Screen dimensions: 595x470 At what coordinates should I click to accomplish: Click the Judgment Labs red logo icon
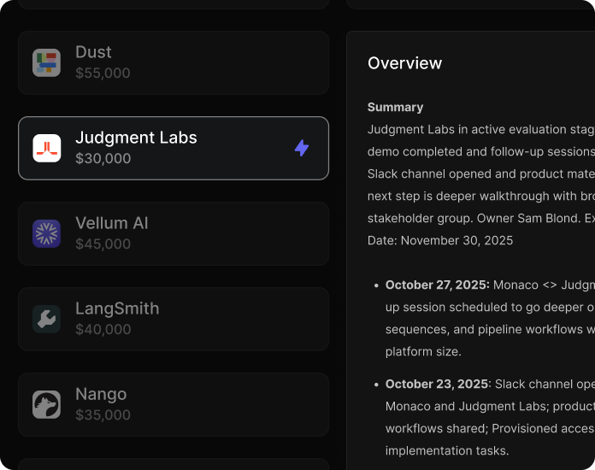pos(46,148)
